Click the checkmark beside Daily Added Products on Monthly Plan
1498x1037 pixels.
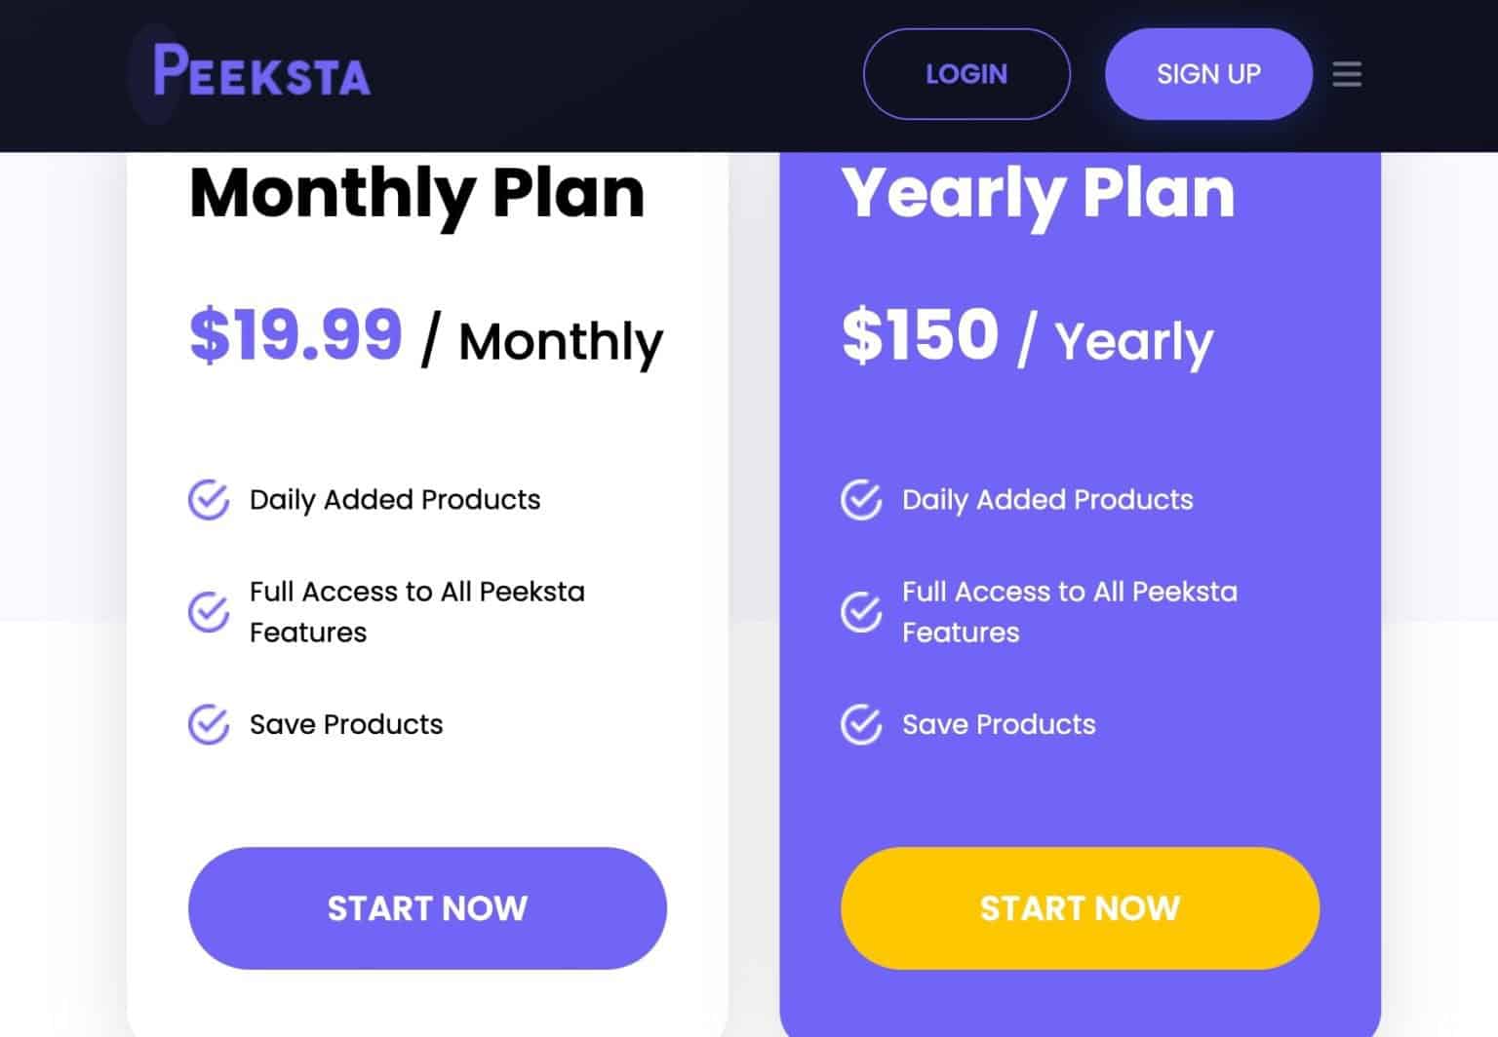208,500
